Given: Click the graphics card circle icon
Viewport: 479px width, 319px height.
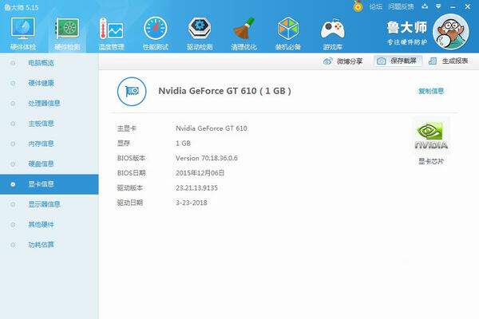Looking at the screenshot, I should (x=132, y=91).
